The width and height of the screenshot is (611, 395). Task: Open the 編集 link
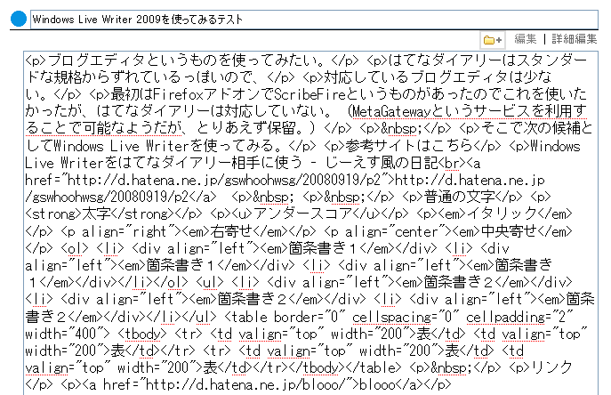(x=526, y=39)
